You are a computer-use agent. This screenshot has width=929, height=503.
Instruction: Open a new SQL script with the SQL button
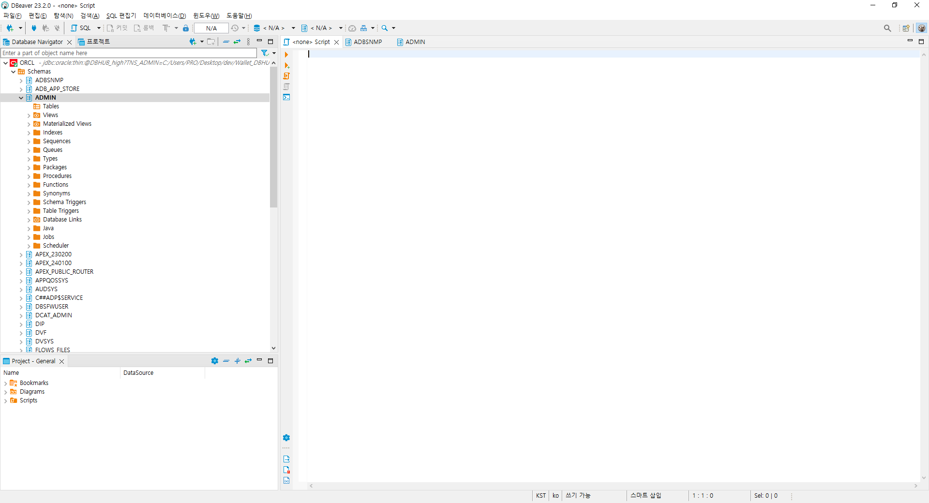(81, 28)
